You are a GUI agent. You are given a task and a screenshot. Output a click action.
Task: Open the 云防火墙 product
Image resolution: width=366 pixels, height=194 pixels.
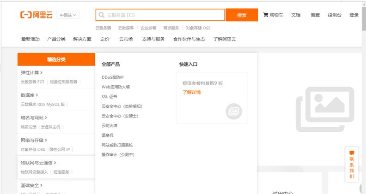pos(110,126)
